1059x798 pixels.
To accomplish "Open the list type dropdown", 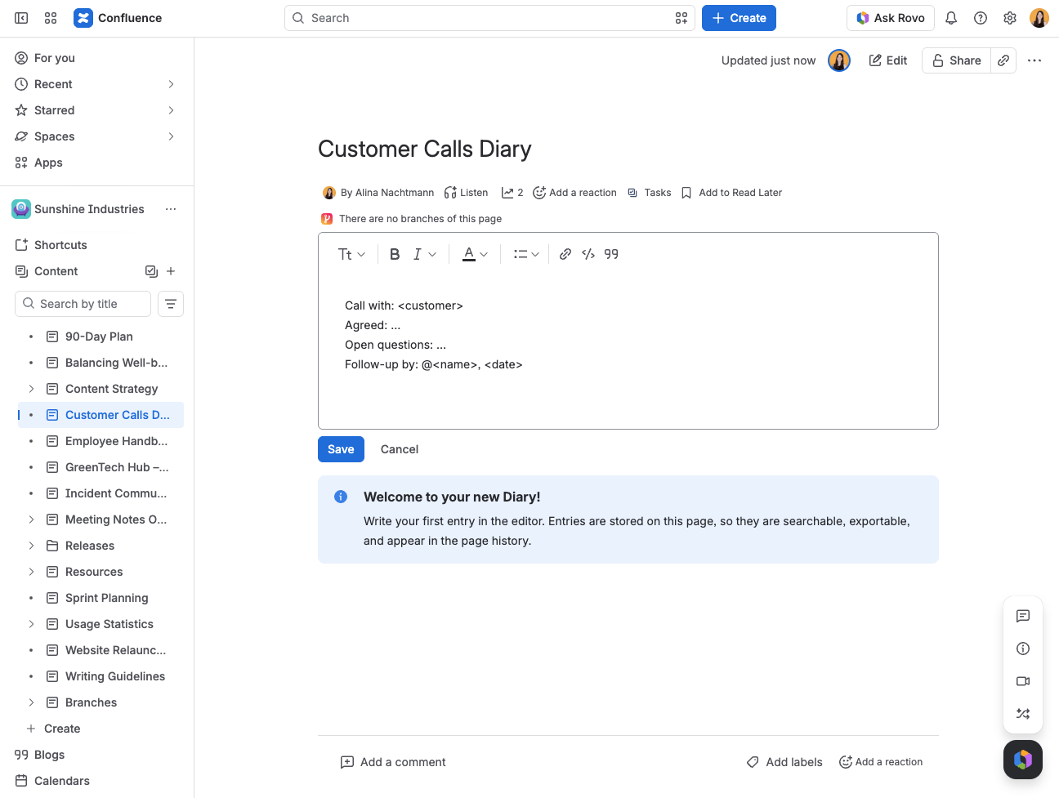I will click(525, 254).
